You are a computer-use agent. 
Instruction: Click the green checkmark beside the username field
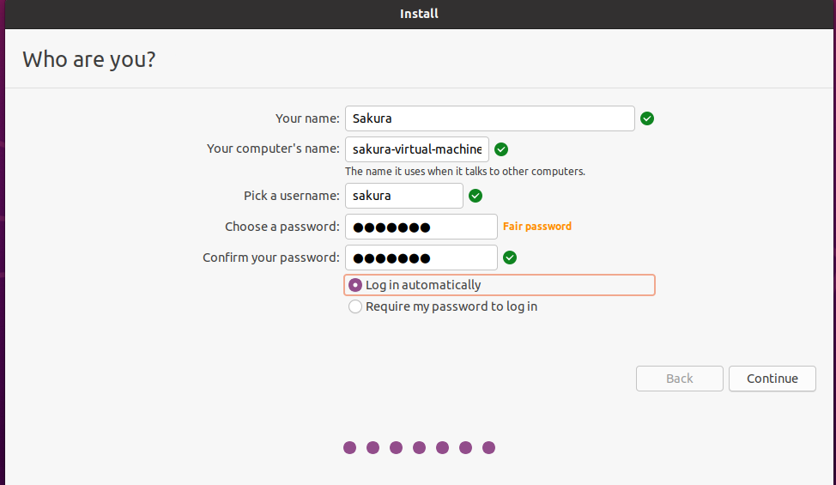(x=476, y=196)
